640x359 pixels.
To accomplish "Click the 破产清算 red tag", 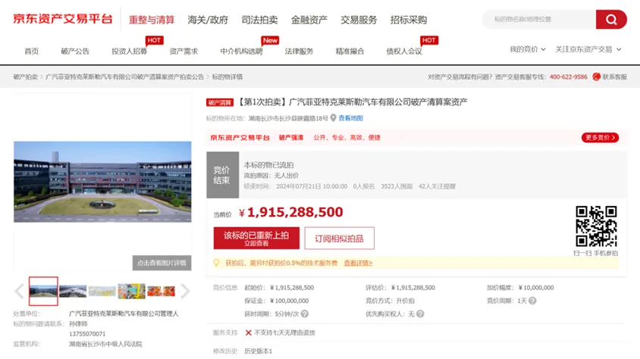I will tap(220, 102).
